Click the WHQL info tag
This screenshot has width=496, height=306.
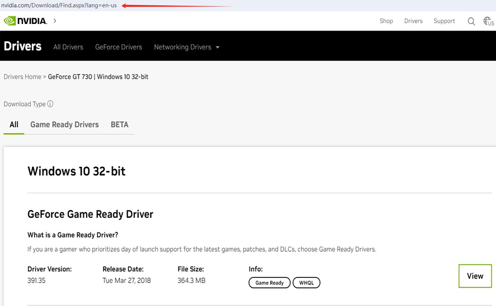click(x=306, y=283)
